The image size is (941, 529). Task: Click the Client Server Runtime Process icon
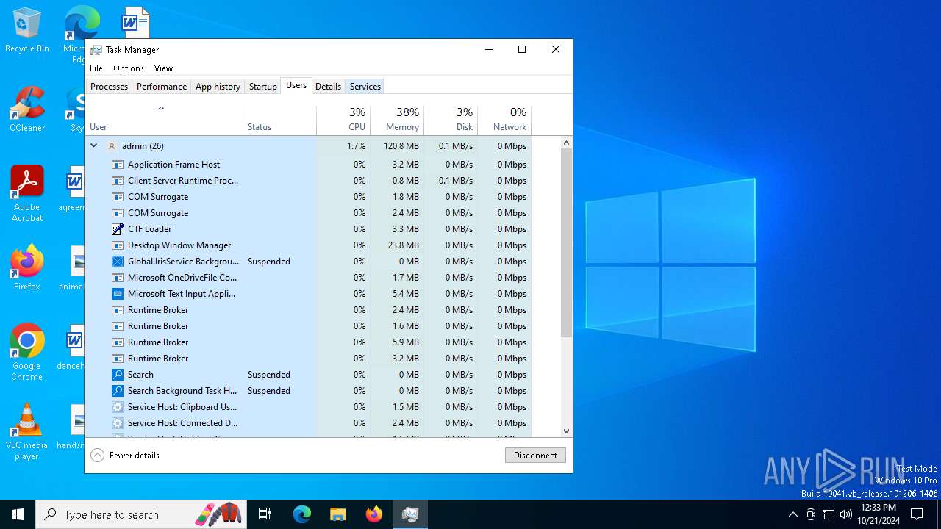point(117,181)
